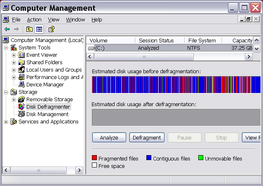Image resolution: width=263 pixels, height=186 pixels.
Task: Click the Device Manager icon
Action: tap(21, 84)
